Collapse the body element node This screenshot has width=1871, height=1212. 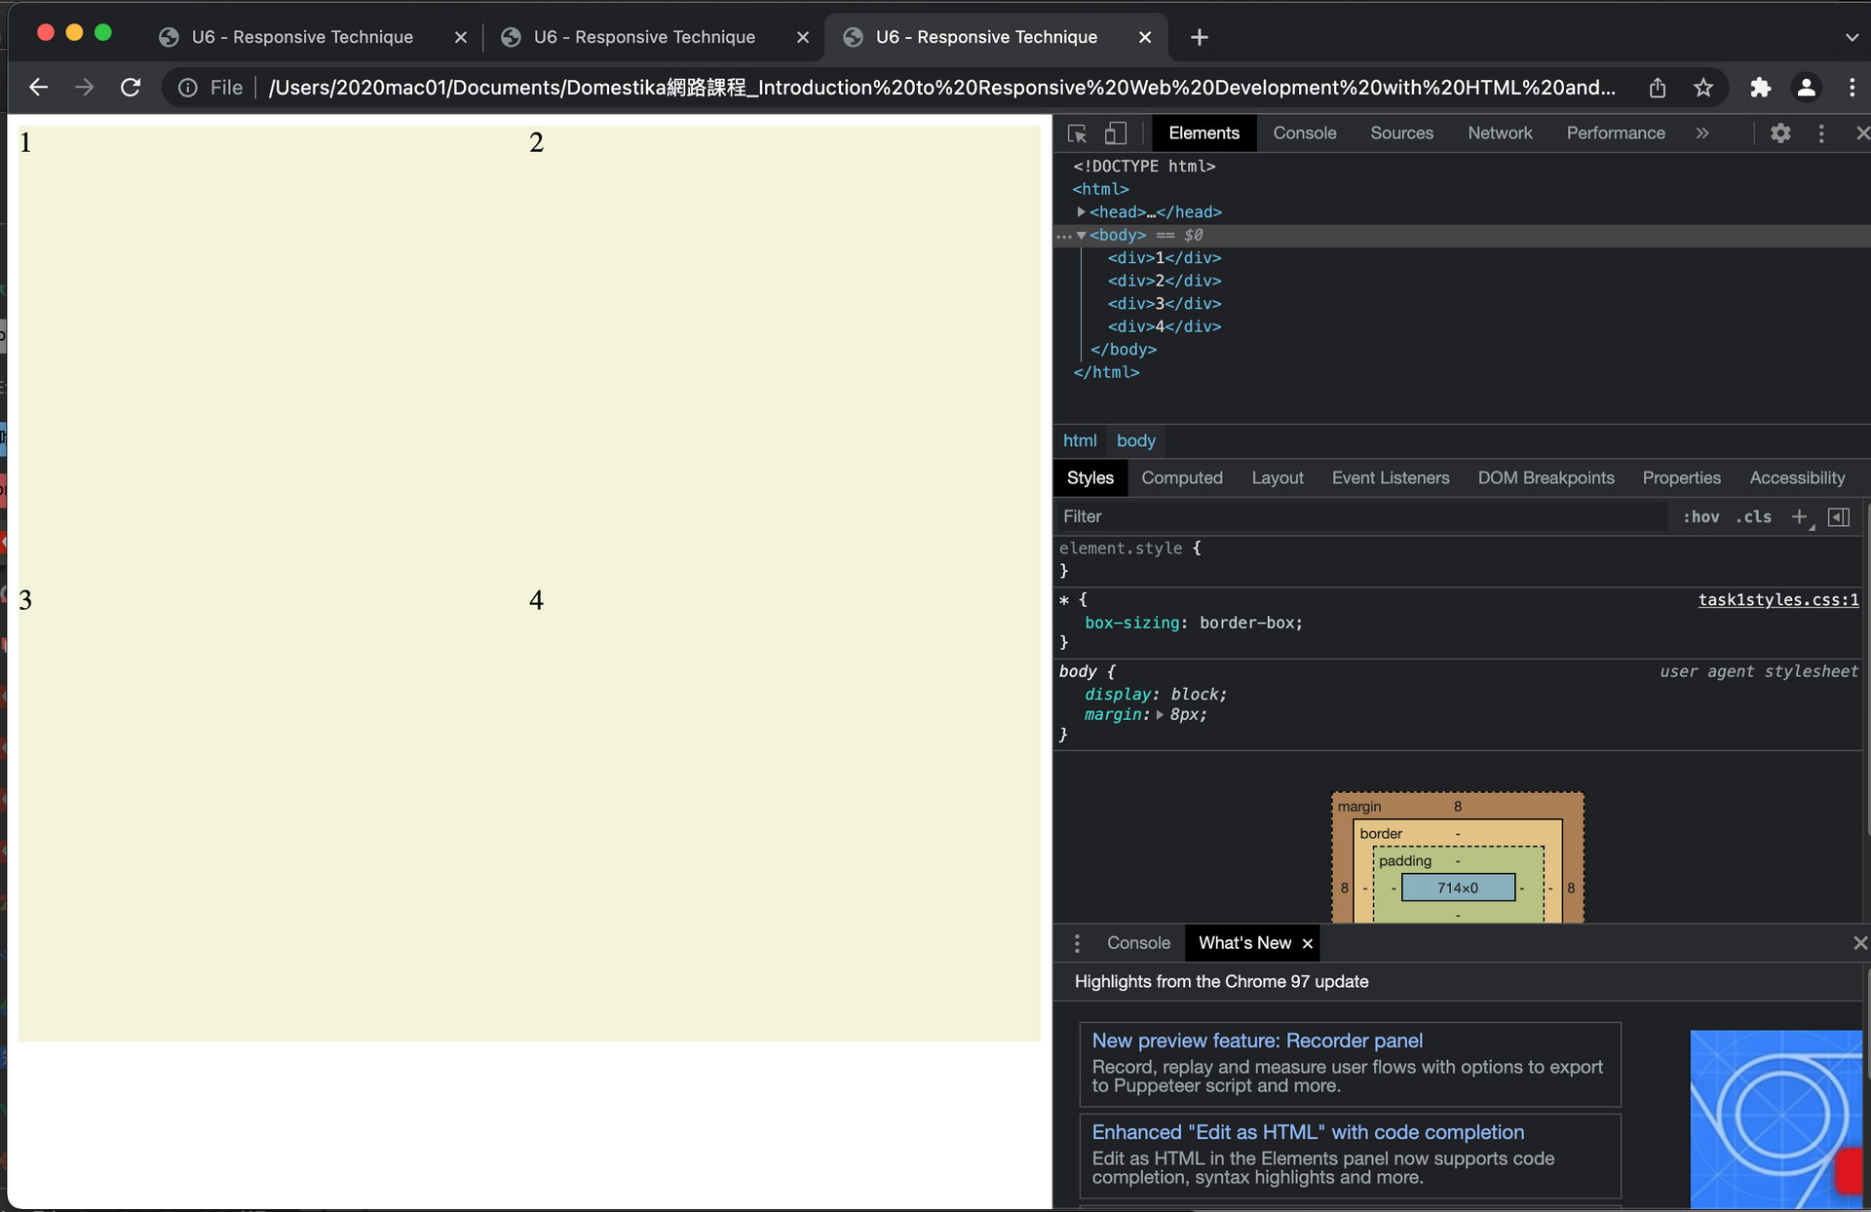(1081, 235)
